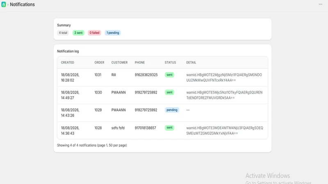The height and width of the screenshot is (184, 328).
Task: Click created timestamp 14:43:26
Action: click(67, 115)
